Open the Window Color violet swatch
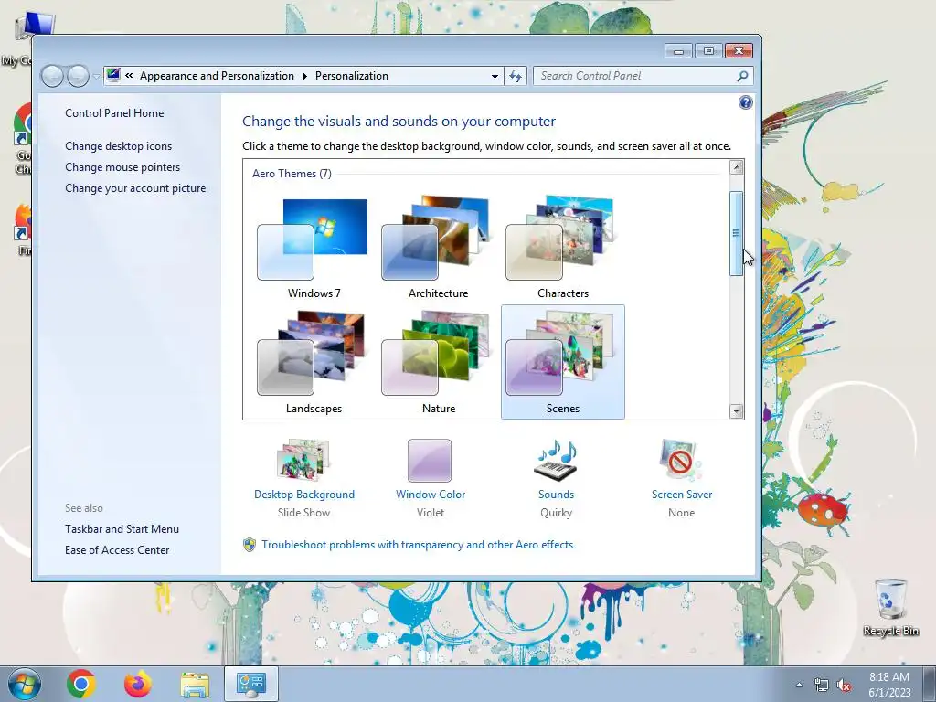Screen dimensions: 936x702 (x=430, y=461)
